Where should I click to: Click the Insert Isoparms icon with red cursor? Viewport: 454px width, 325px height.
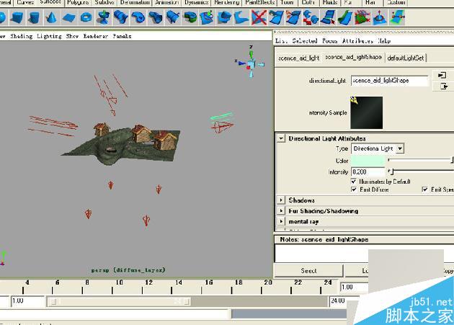[328, 17]
